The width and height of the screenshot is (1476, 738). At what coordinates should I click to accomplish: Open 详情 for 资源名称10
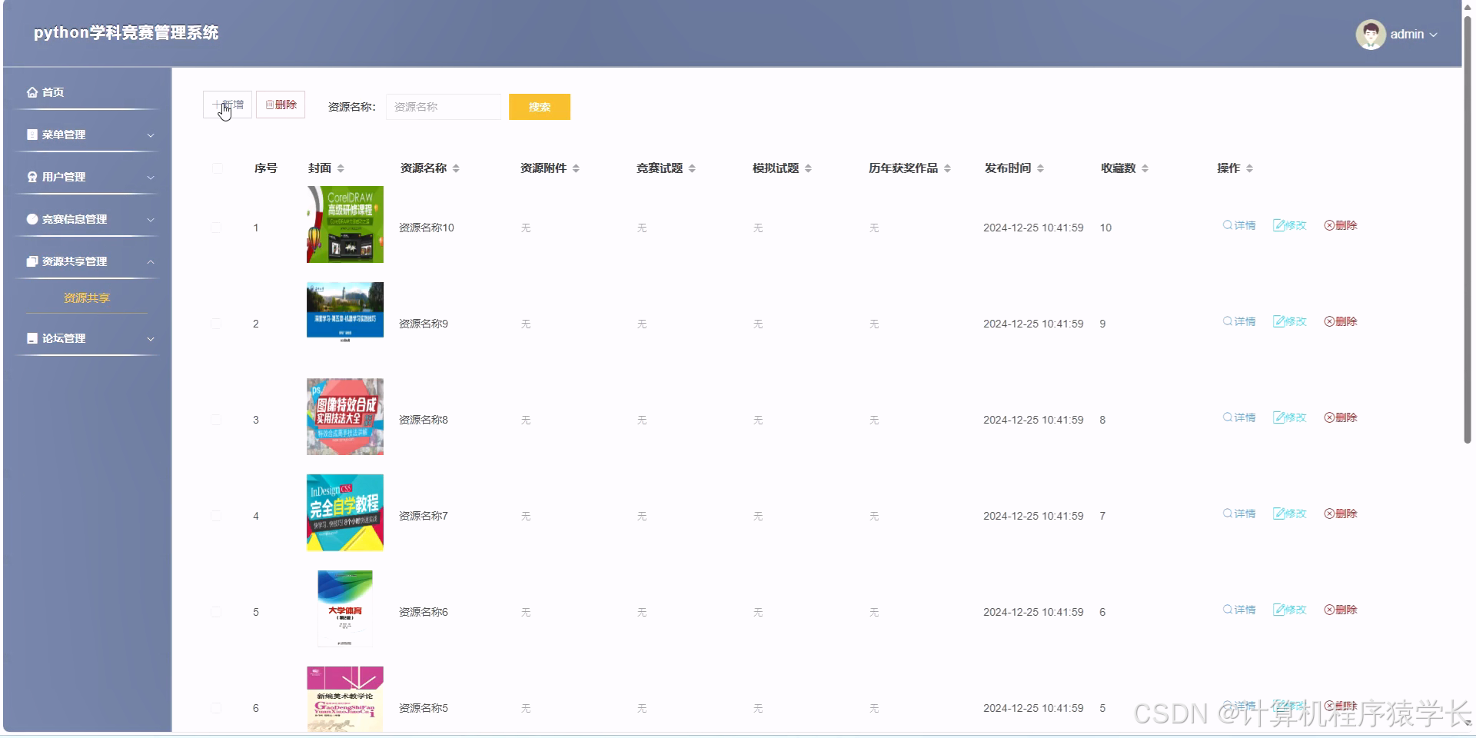(1239, 225)
